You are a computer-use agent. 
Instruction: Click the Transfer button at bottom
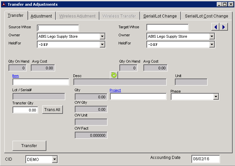(29, 146)
